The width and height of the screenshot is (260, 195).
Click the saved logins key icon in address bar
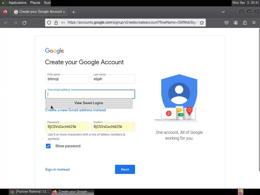63,23
